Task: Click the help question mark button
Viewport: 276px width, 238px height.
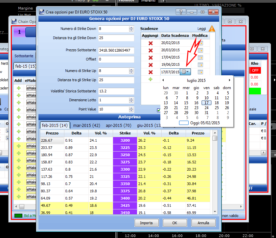Action: click(x=181, y=12)
